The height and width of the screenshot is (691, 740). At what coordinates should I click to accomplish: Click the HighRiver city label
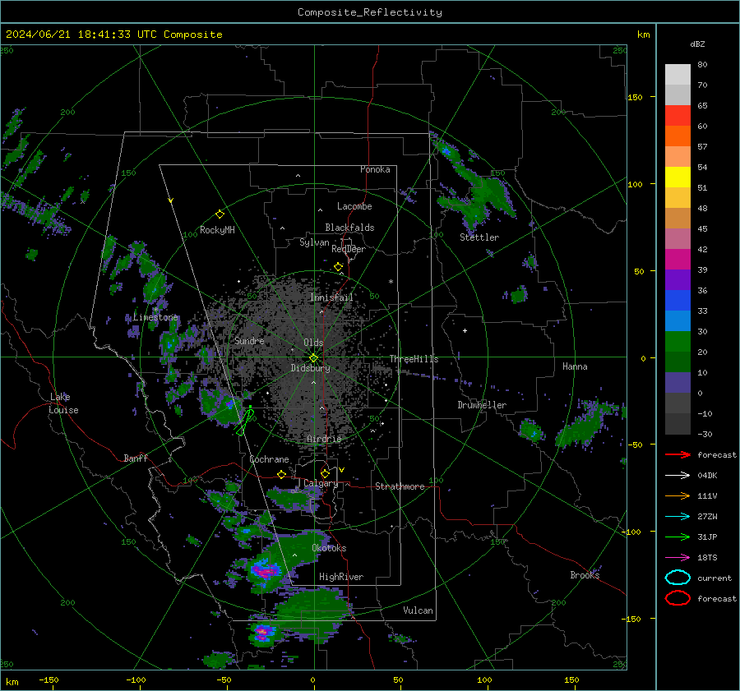point(341,577)
